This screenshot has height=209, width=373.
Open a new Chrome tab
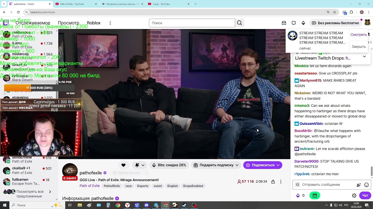pos(195,4)
